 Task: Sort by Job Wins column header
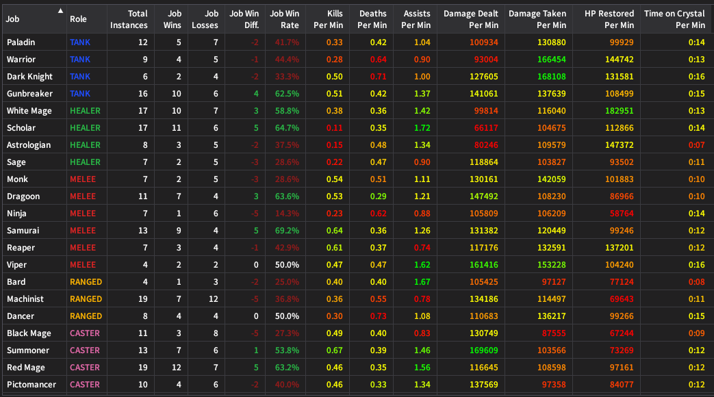coord(172,19)
